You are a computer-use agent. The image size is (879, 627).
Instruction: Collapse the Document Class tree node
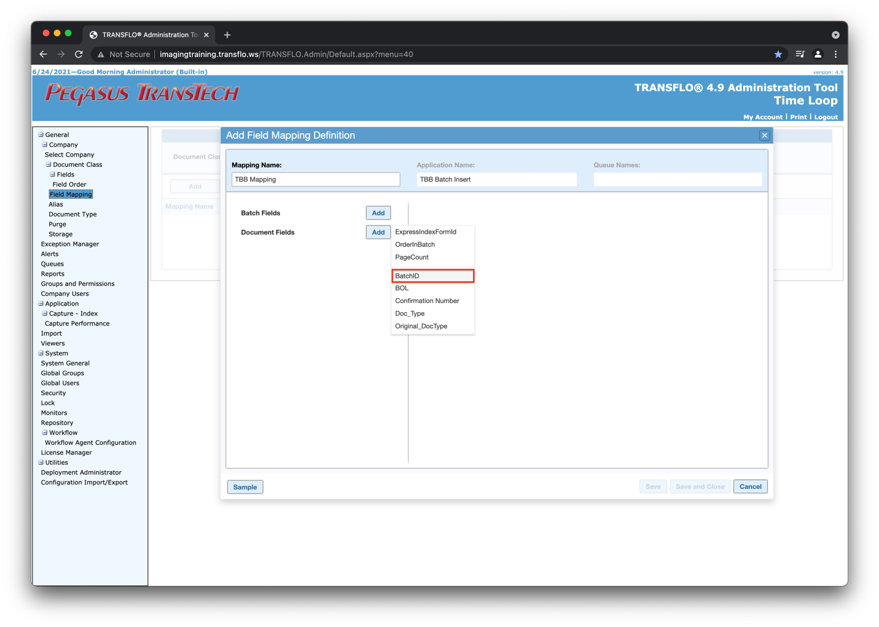(49, 164)
